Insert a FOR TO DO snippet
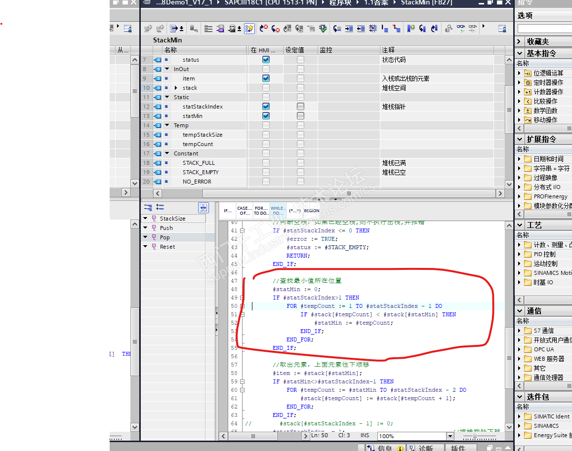572x451 pixels. (261, 211)
